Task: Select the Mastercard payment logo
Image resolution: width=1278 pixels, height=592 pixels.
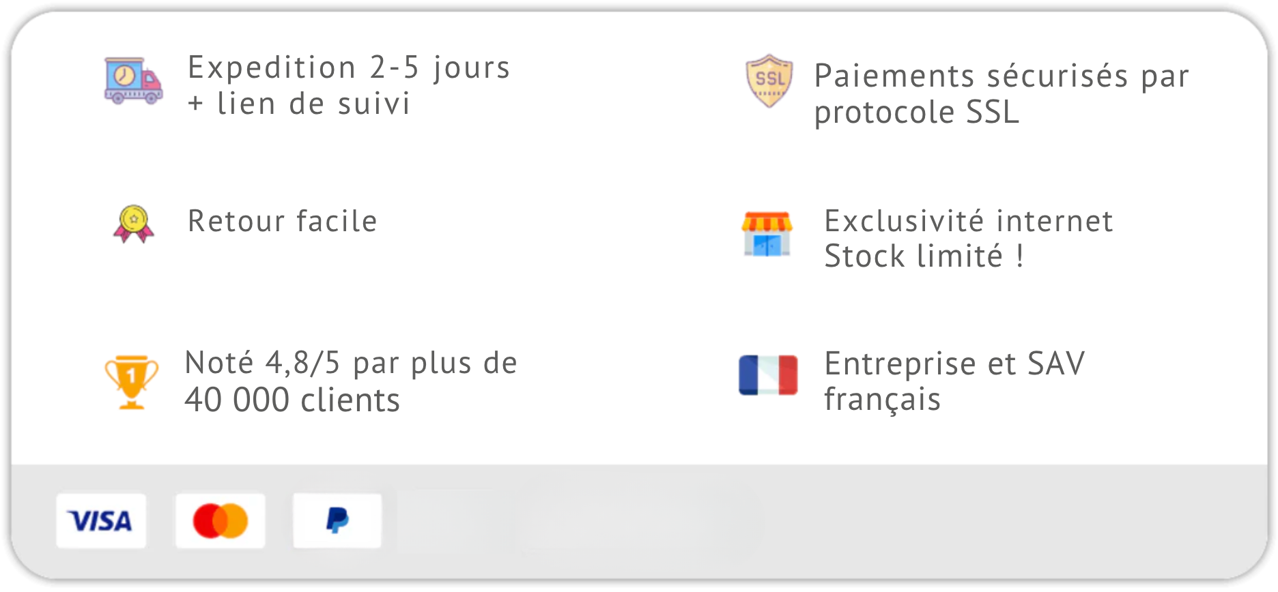Action: tap(221, 521)
